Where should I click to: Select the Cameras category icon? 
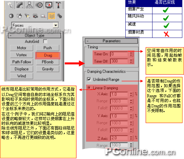tap(35, 16)
